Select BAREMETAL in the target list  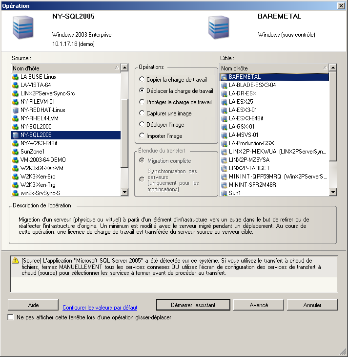(x=274, y=77)
